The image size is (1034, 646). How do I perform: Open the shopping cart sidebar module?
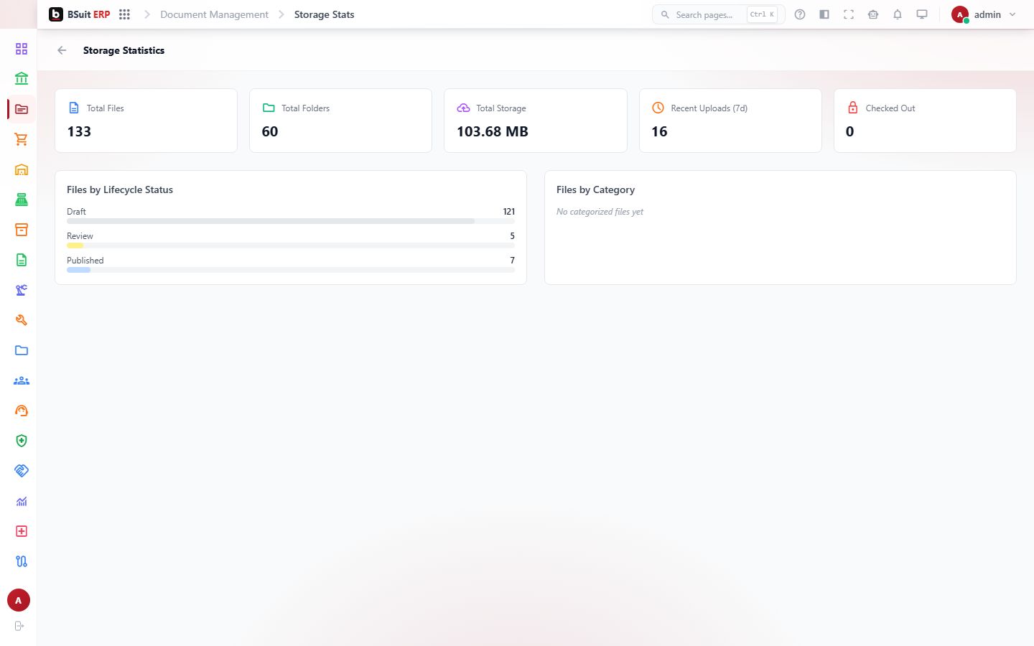coord(22,139)
